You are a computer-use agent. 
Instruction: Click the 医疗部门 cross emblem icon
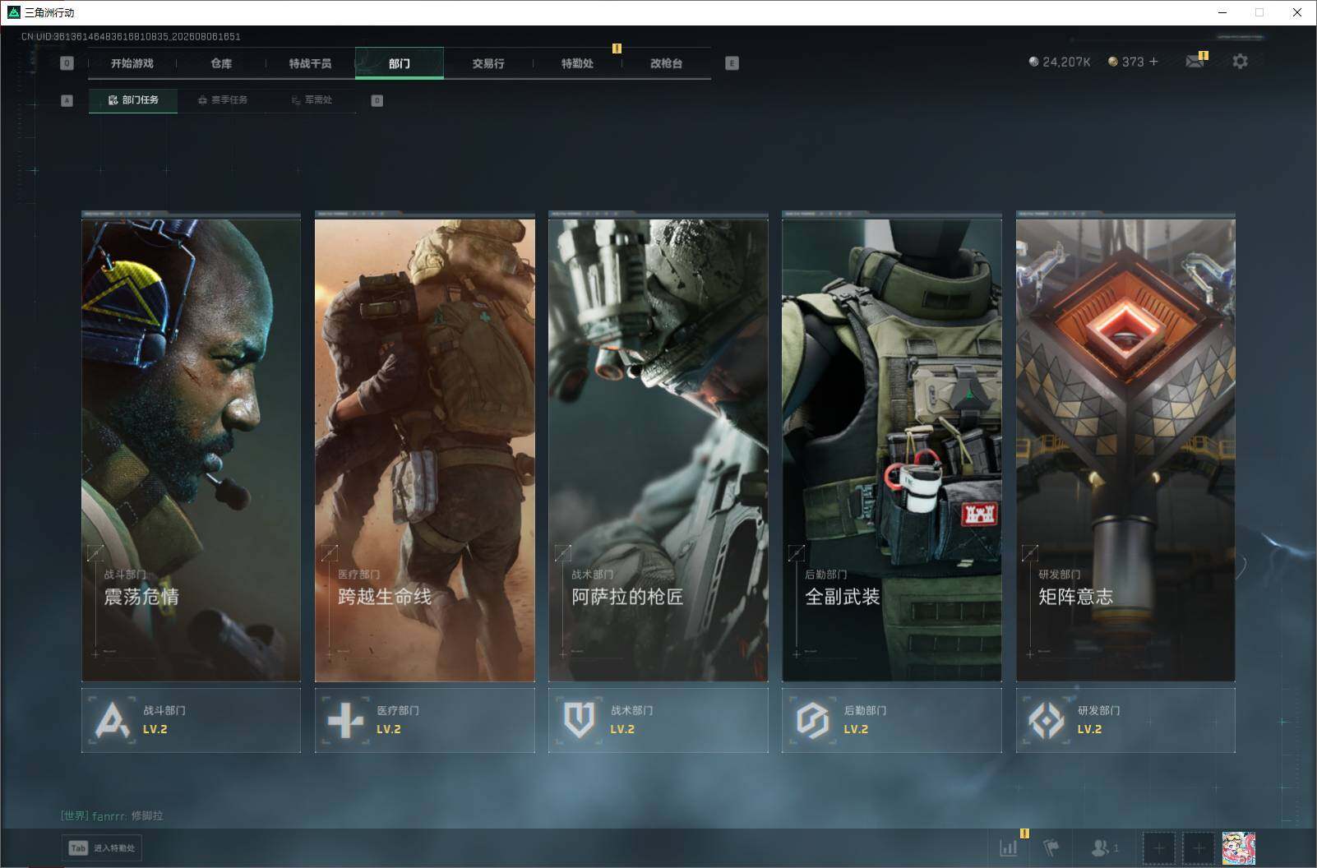pos(345,721)
